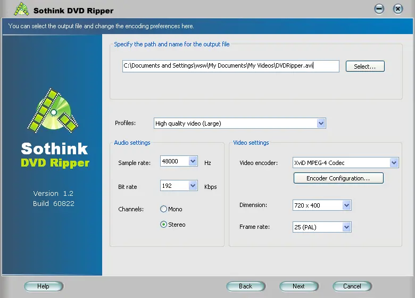Image resolution: width=415 pixels, height=298 pixels.
Task: Go Back to previous step
Action: pyautogui.click(x=246, y=286)
